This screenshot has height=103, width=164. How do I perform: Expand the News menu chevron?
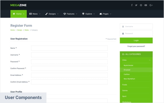tap(40, 14)
